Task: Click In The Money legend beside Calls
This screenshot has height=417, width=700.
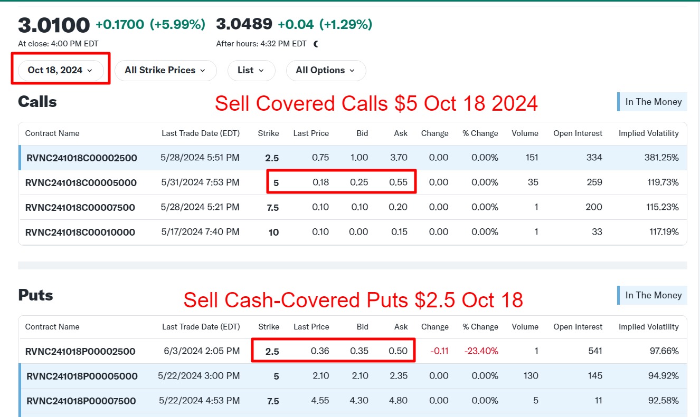Action: click(x=653, y=102)
